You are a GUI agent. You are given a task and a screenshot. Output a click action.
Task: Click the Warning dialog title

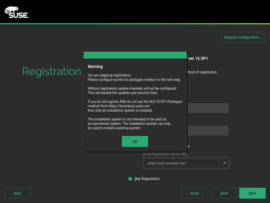click(95, 67)
